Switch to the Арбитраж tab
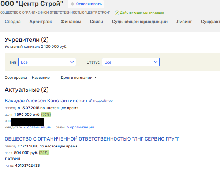 [x=41, y=22]
